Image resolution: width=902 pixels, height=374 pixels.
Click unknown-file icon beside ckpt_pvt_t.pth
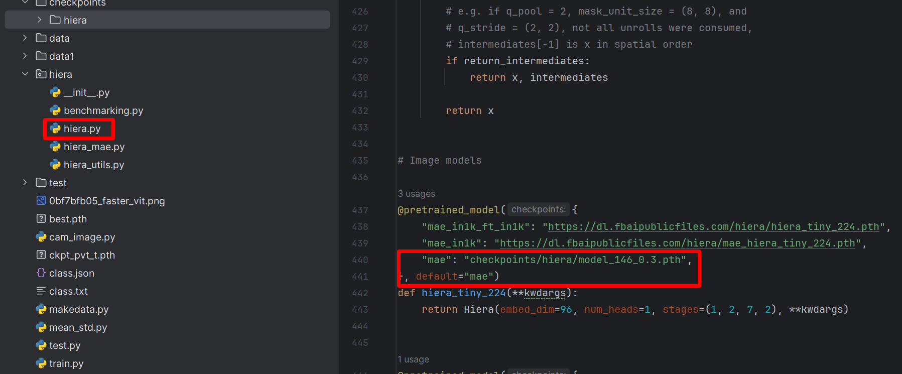pyautogui.click(x=41, y=255)
